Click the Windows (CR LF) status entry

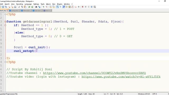tap(144, 94)
